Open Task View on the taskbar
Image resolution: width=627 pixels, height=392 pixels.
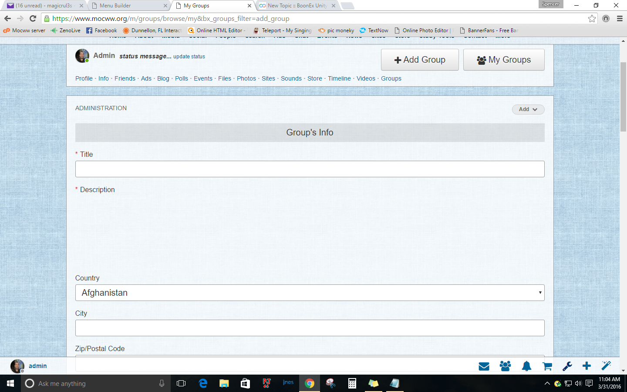click(181, 383)
